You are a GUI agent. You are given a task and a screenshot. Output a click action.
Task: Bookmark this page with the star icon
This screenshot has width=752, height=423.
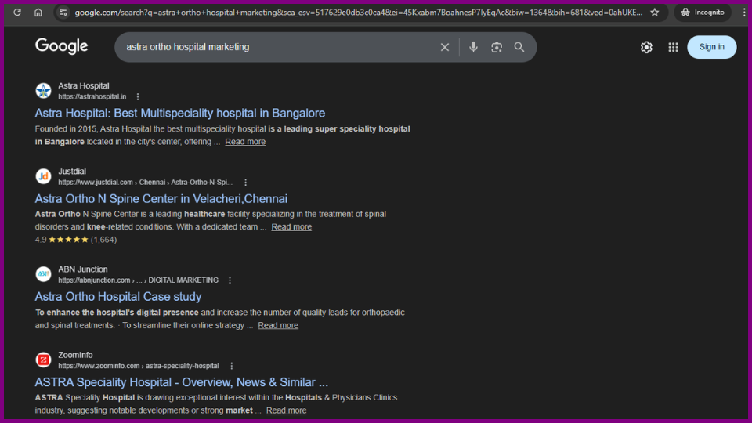tap(655, 13)
